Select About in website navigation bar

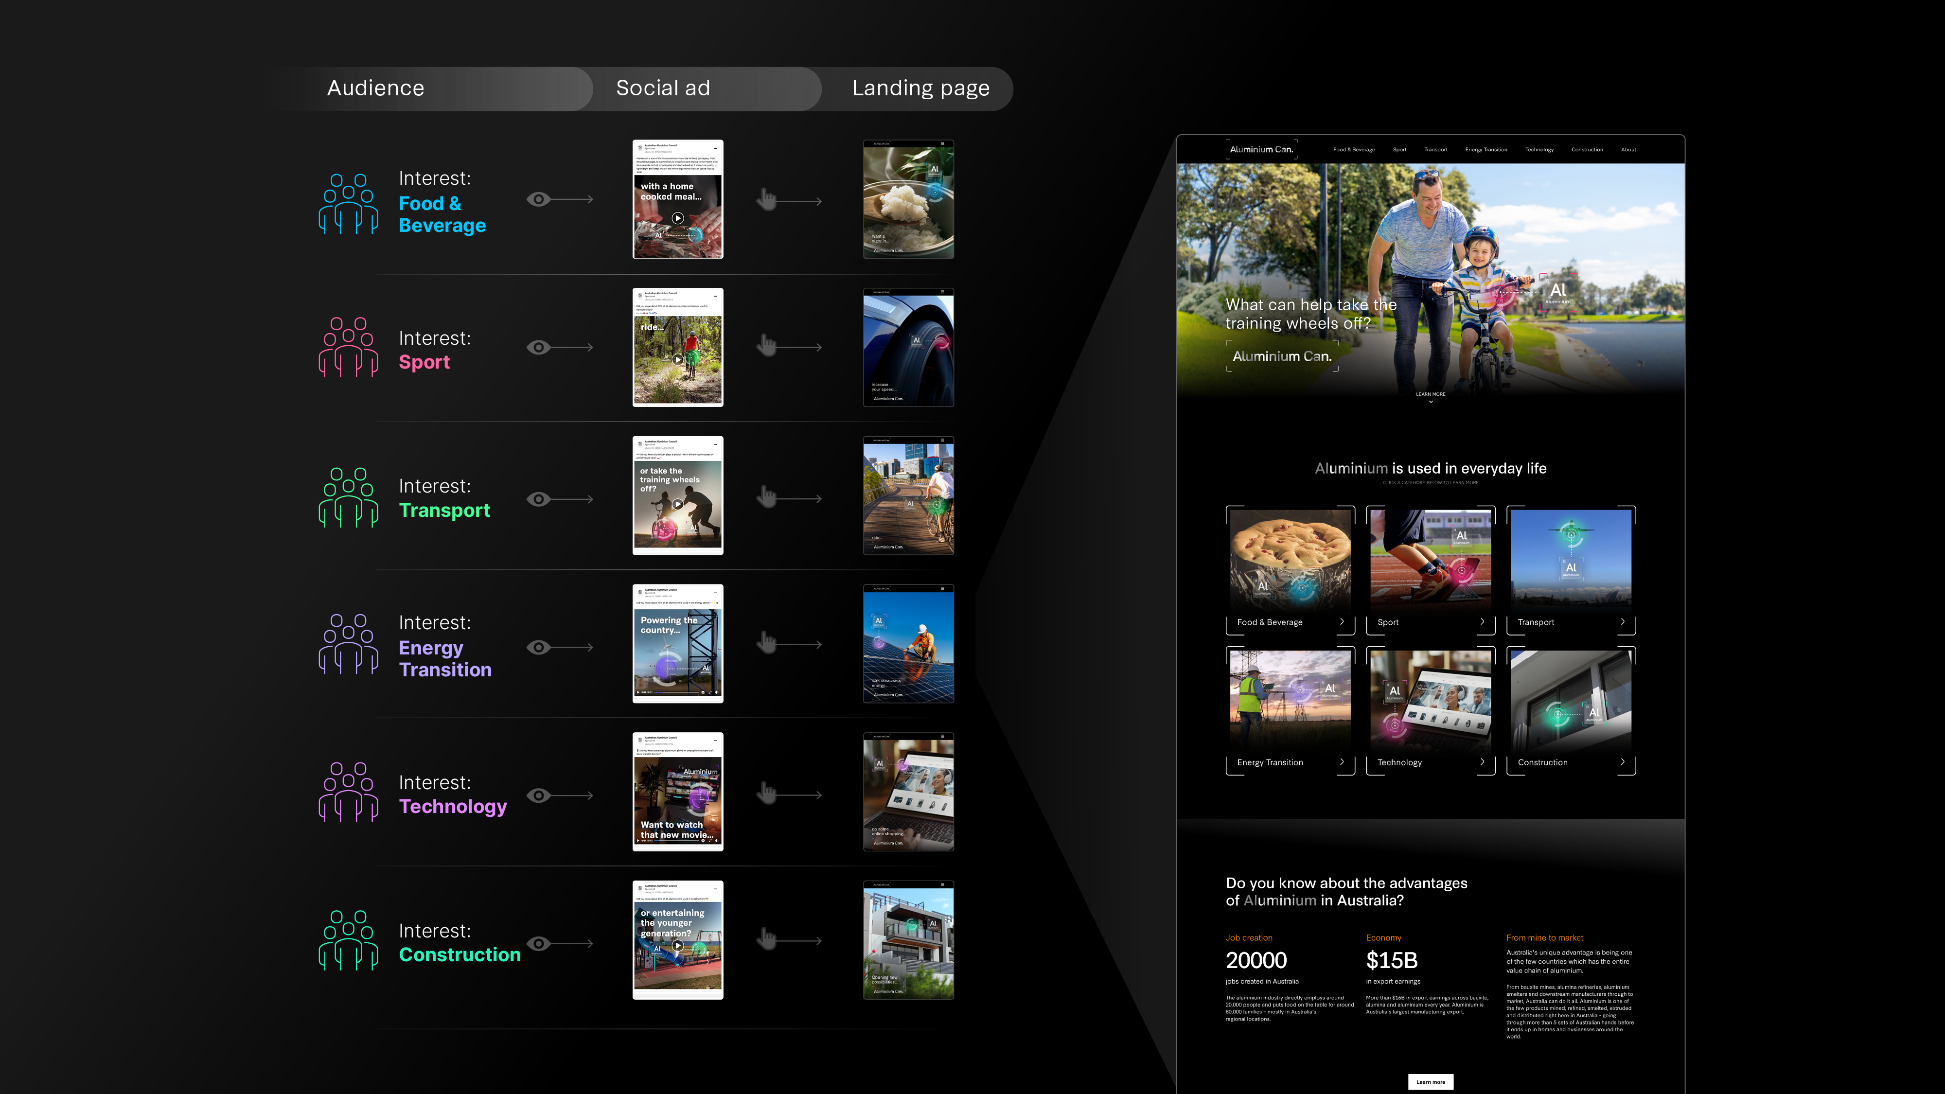tap(1628, 149)
